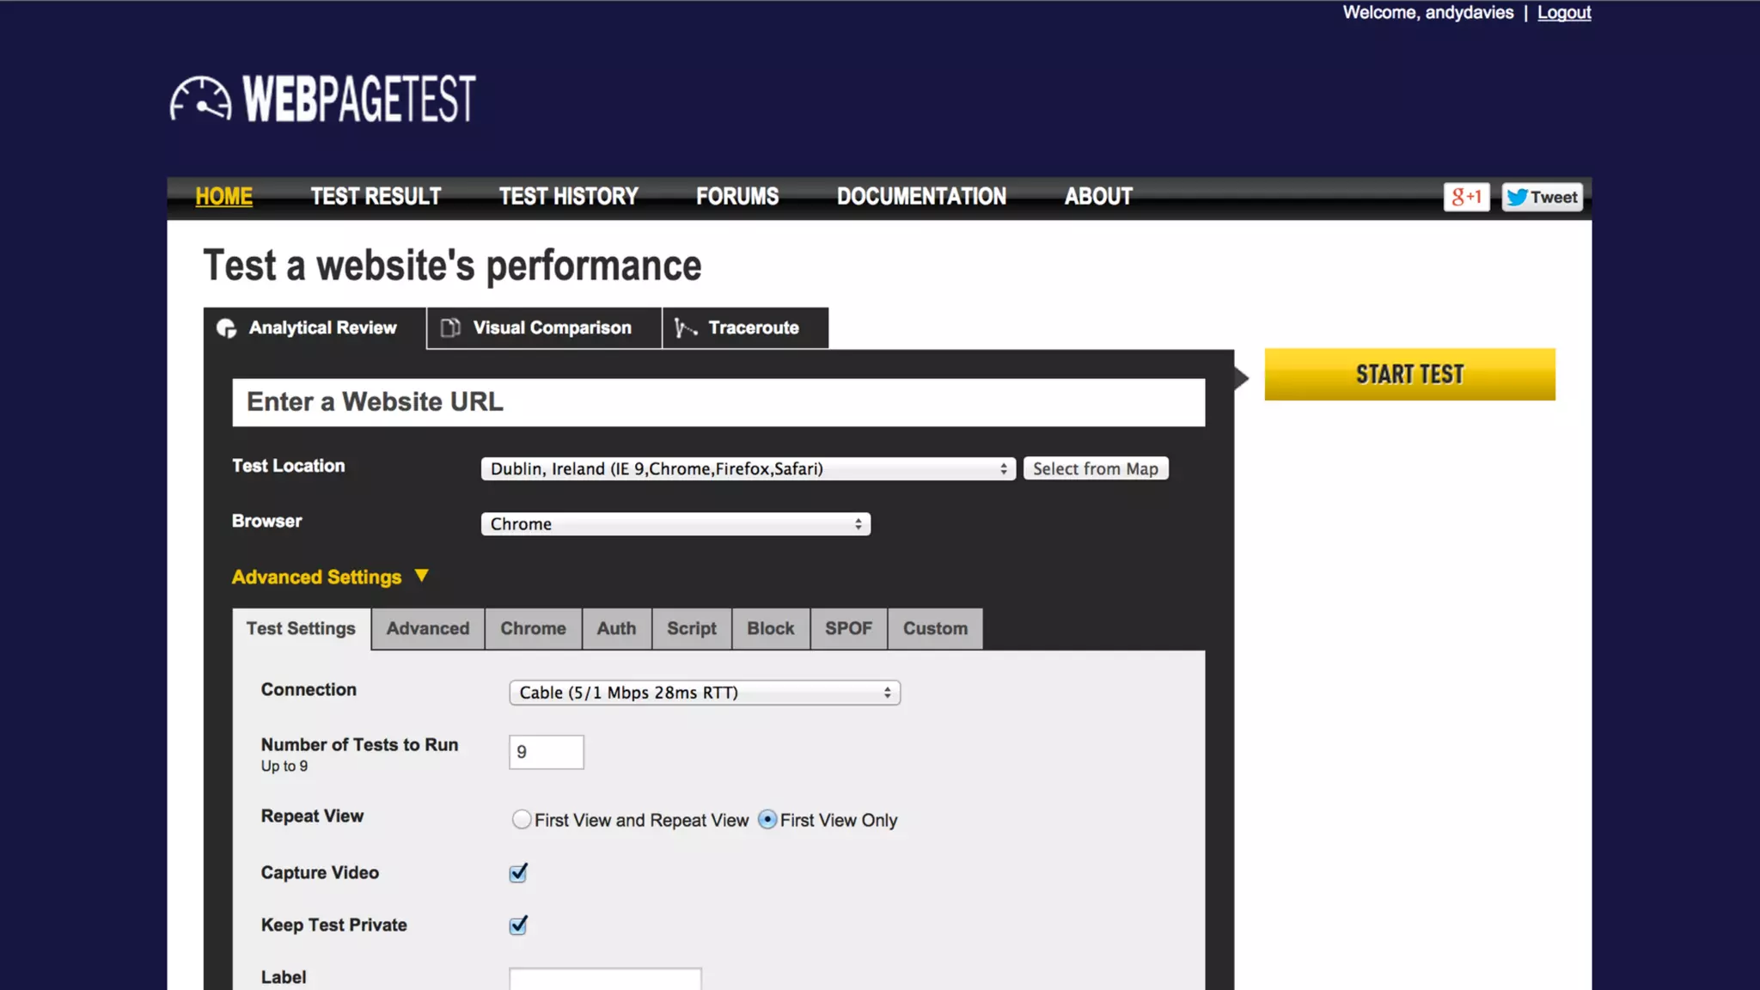Uncheck the Keep Test Private checkbox
The height and width of the screenshot is (990, 1760).
pyautogui.click(x=518, y=926)
